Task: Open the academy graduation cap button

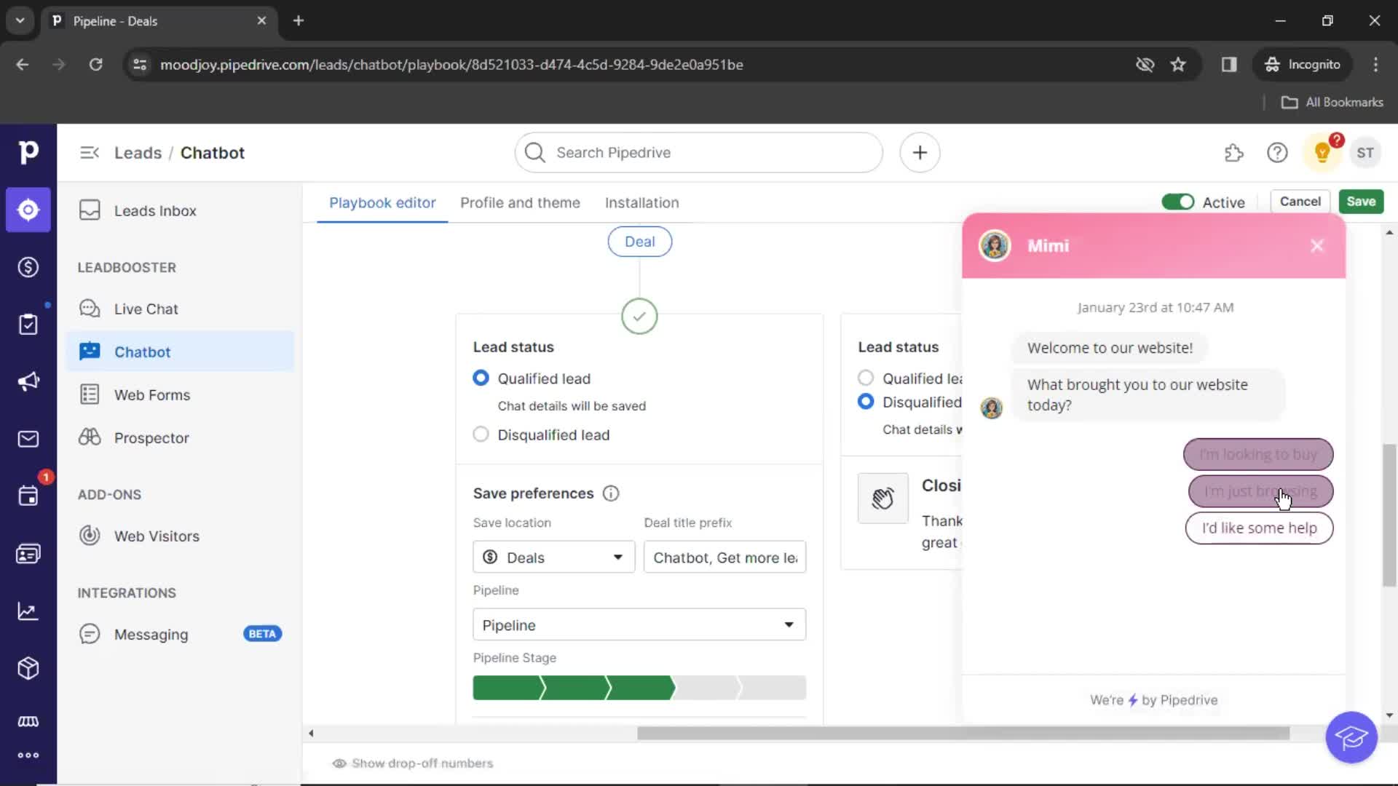Action: pyautogui.click(x=1351, y=737)
